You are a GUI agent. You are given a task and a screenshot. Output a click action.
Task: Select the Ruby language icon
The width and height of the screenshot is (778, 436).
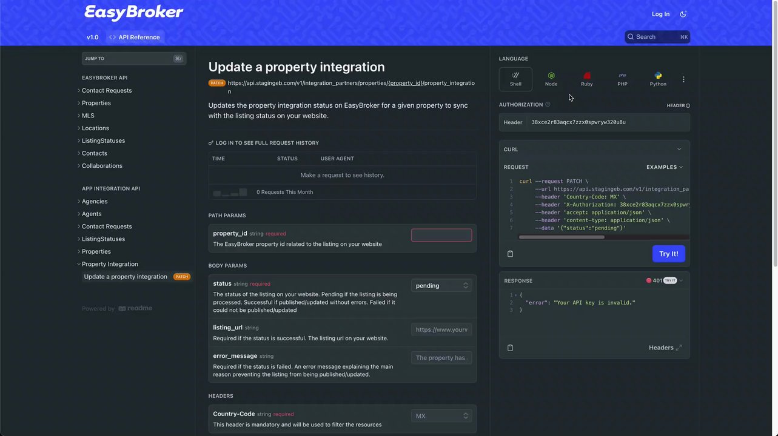tap(587, 79)
